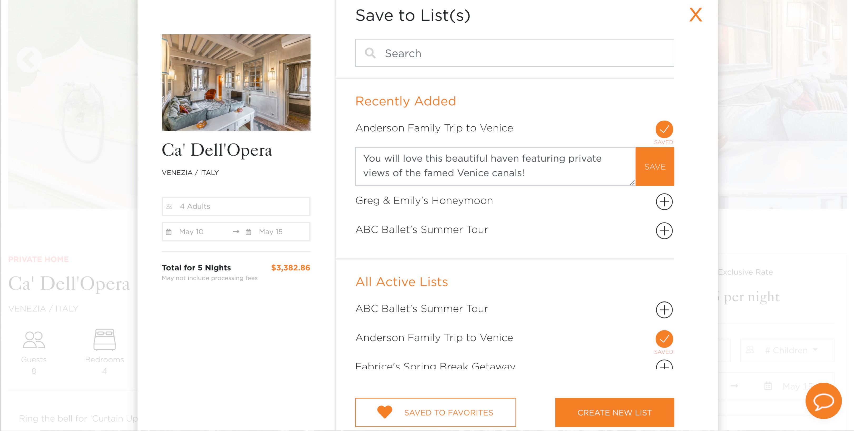This screenshot has height=431, width=854.
Task: Click the 'Recently Added' heading
Action: (x=405, y=101)
